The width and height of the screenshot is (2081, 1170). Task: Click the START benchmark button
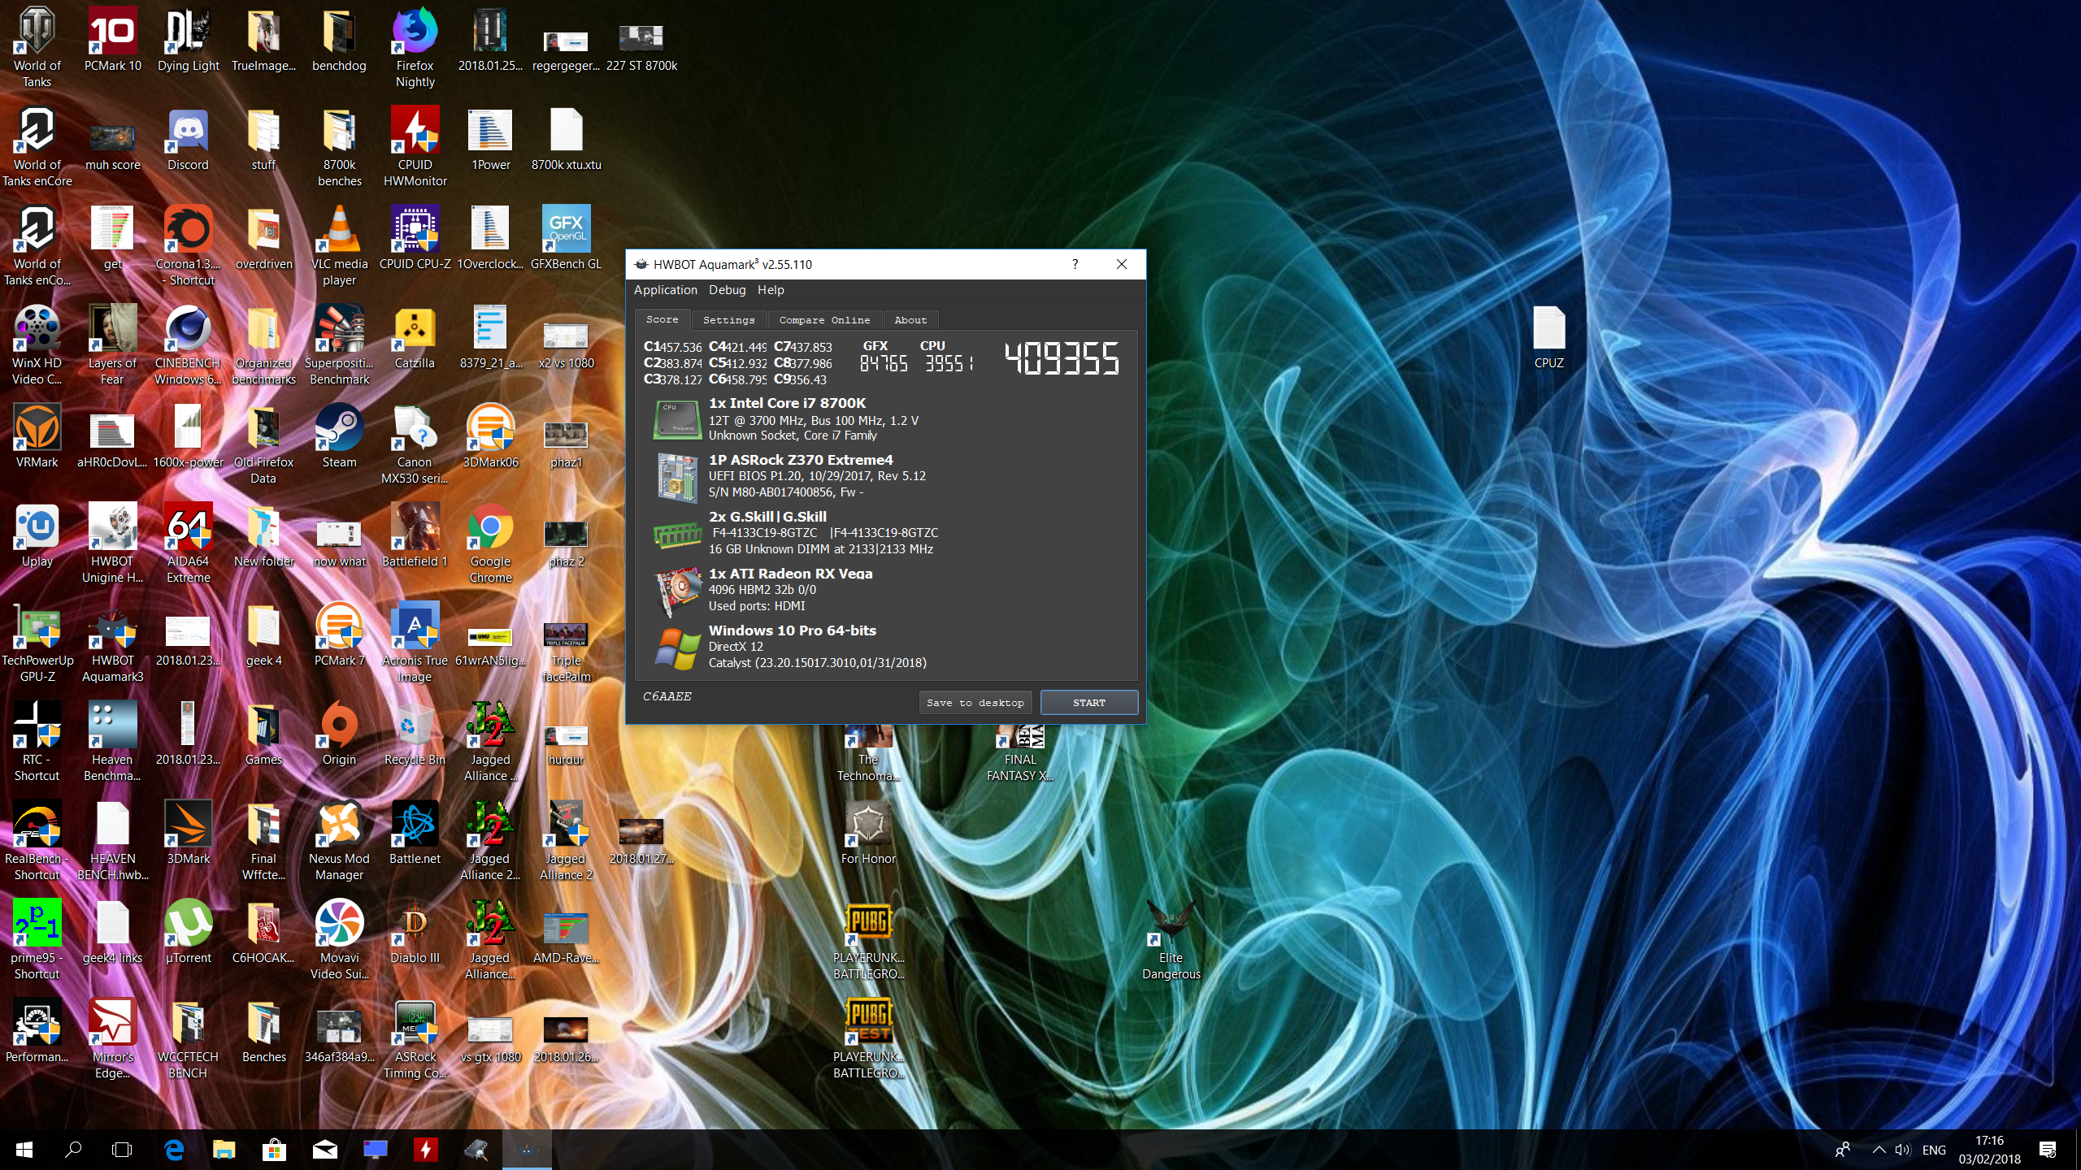[x=1088, y=703]
